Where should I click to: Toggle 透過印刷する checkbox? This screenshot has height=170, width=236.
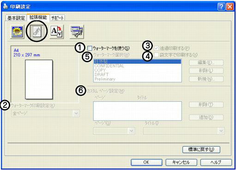[156, 48]
